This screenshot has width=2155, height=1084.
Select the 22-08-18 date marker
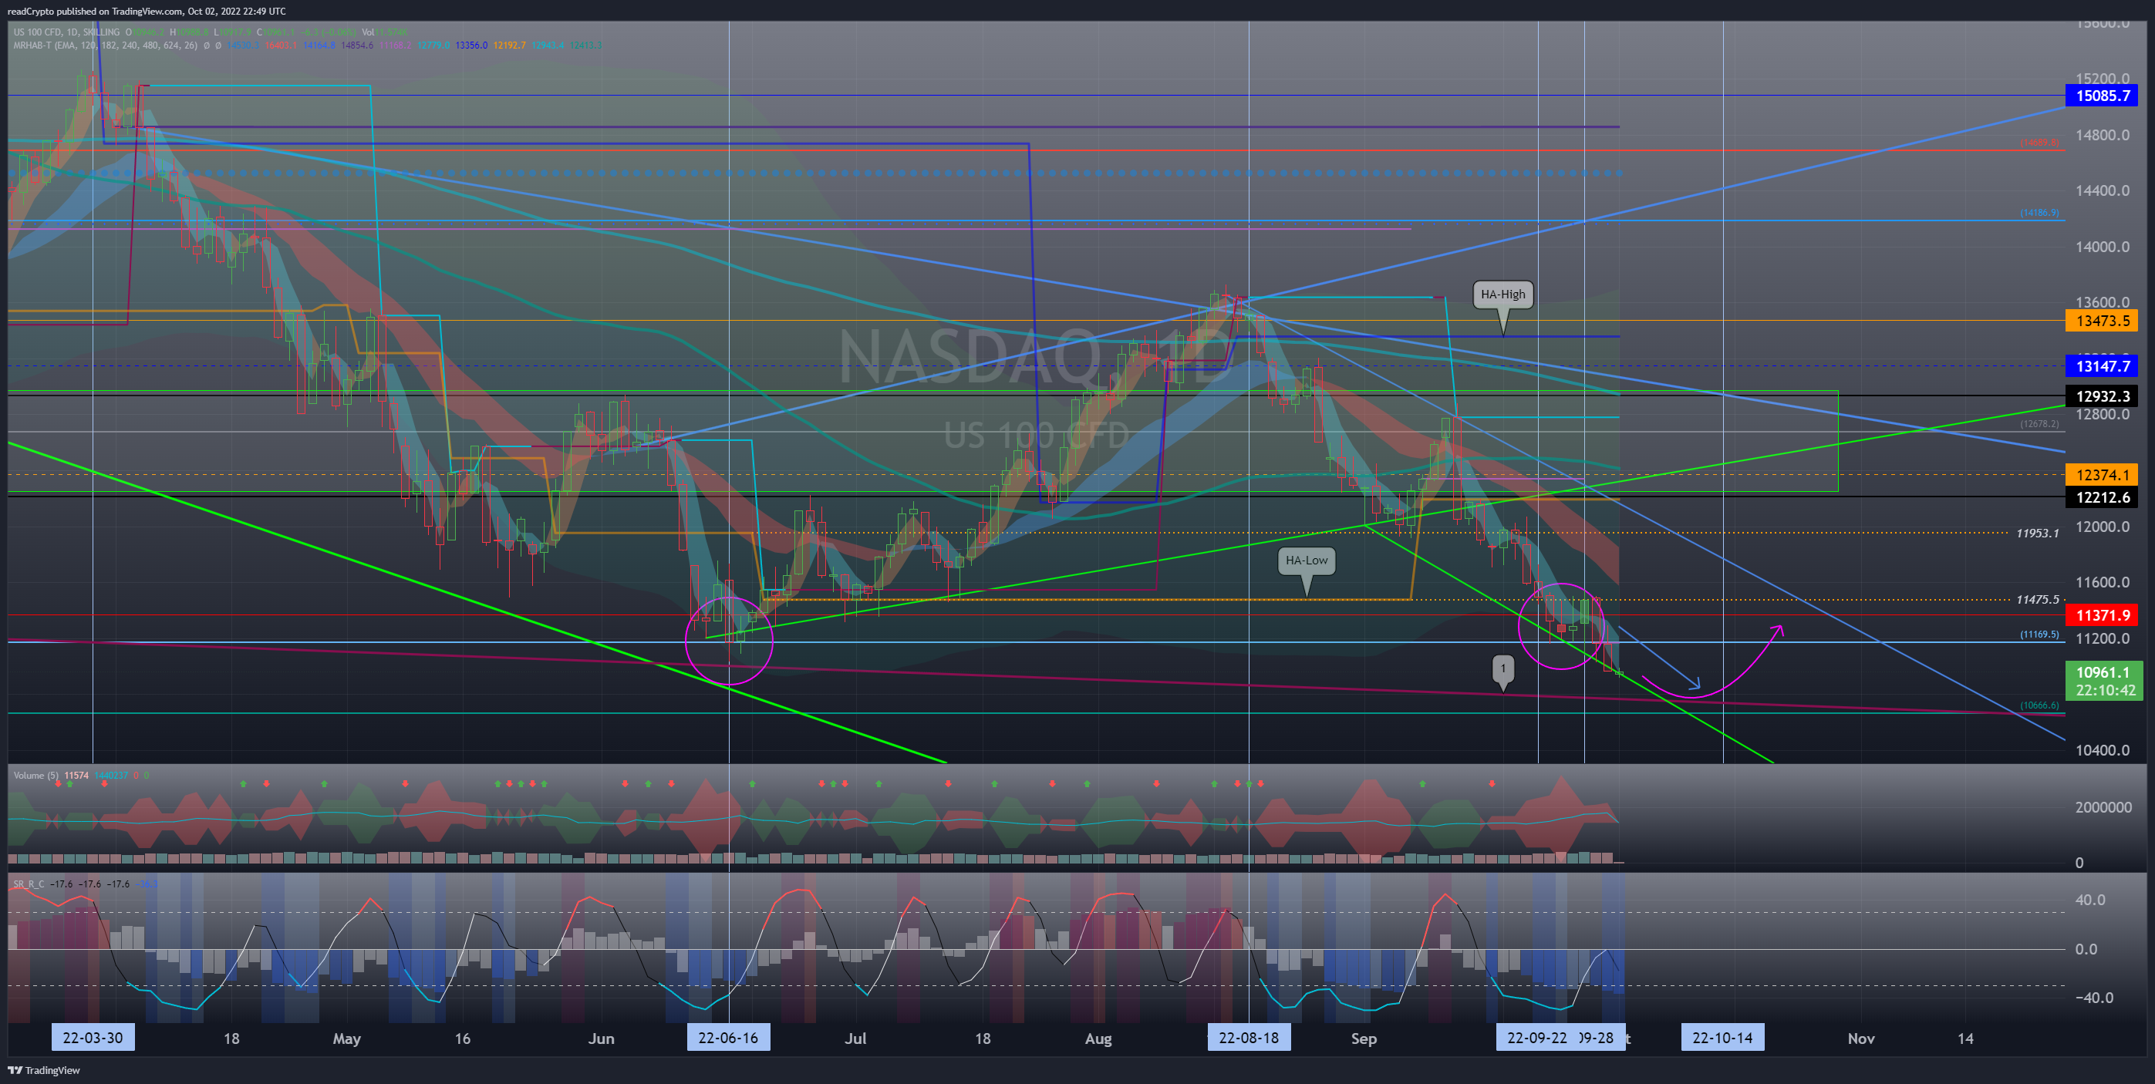click(1248, 1038)
